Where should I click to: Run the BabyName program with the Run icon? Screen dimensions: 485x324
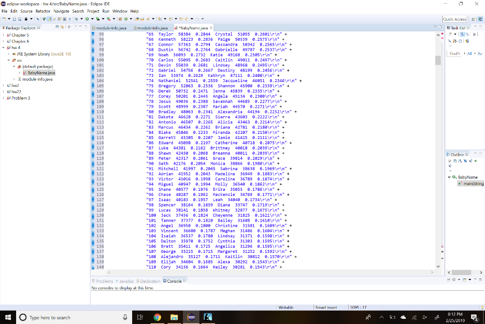pyautogui.click(x=87, y=19)
